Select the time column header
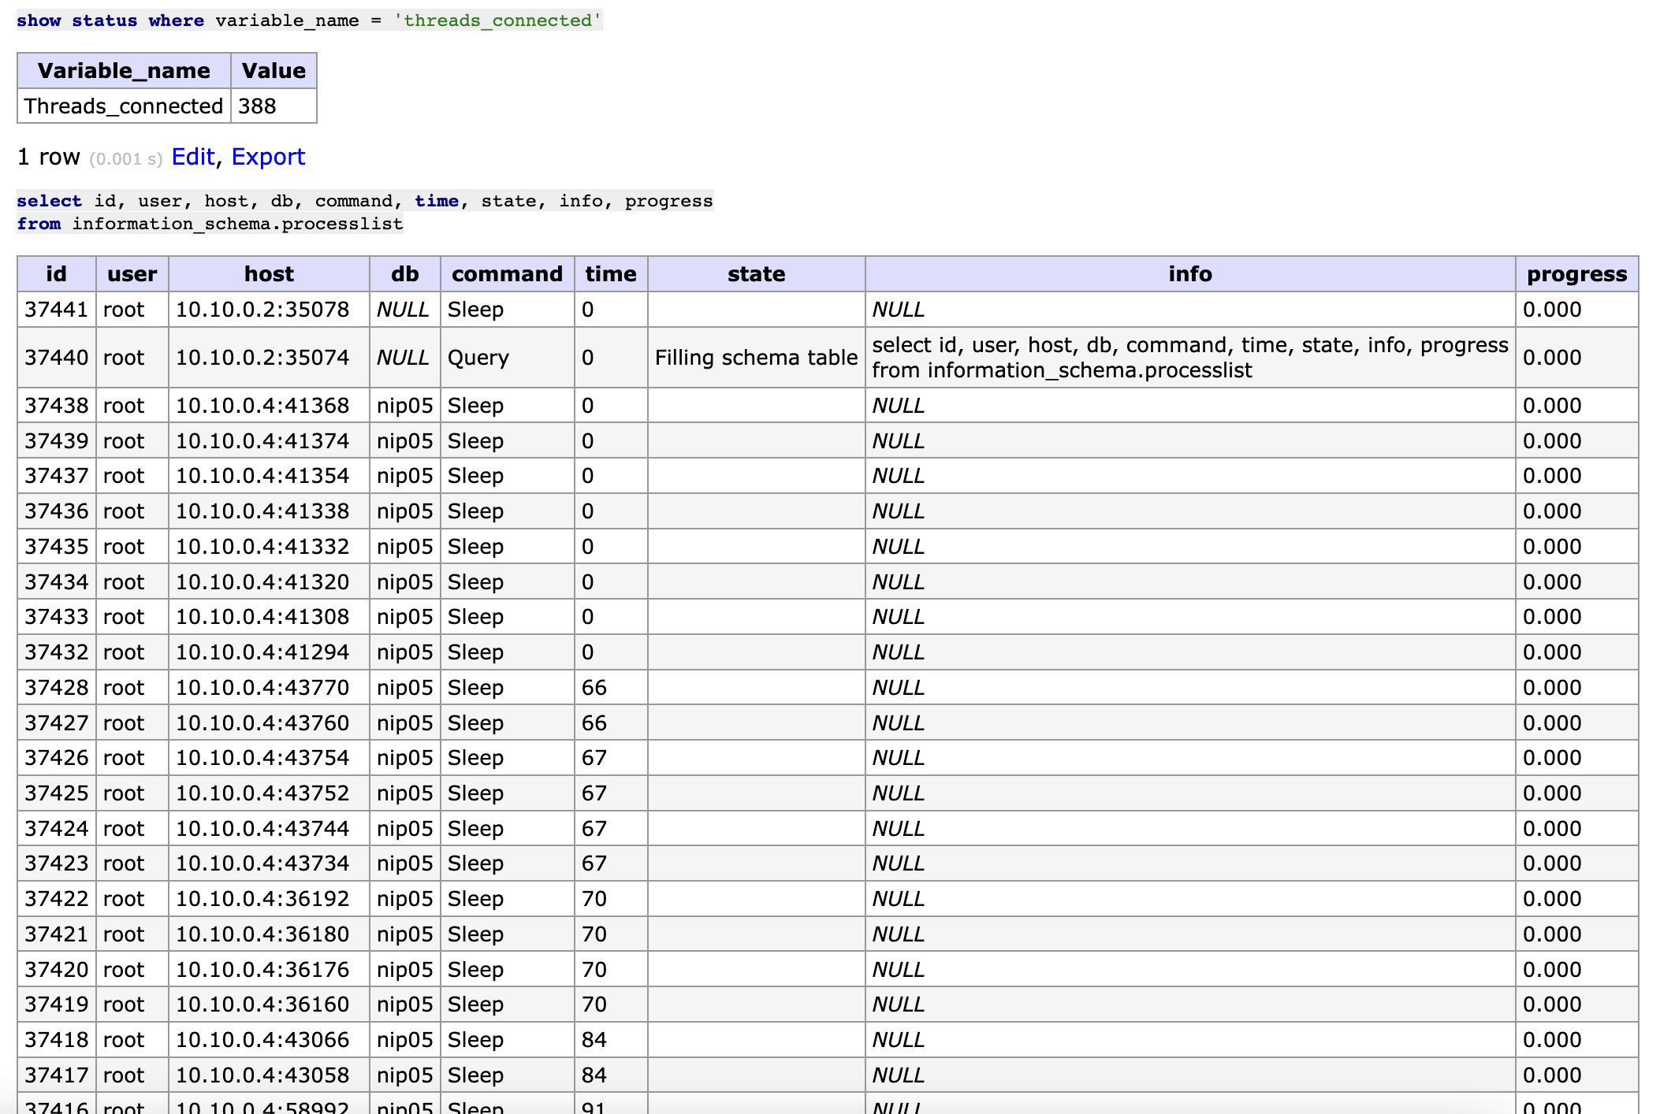The width and height of the screenshot is (1660, 1114). tap(611, 274)
